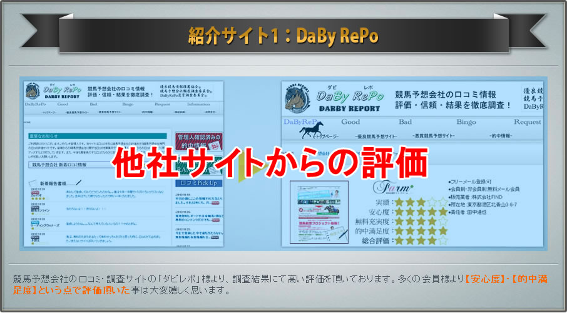Click the 紹介サイト1：DaBy RePo title banner
Image resolution: width=567 pixels, height=313 pixels.
pyautogui.click(x=283, y=36)
